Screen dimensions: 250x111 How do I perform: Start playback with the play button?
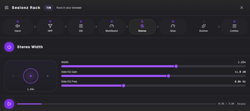[x=9, y=104]
